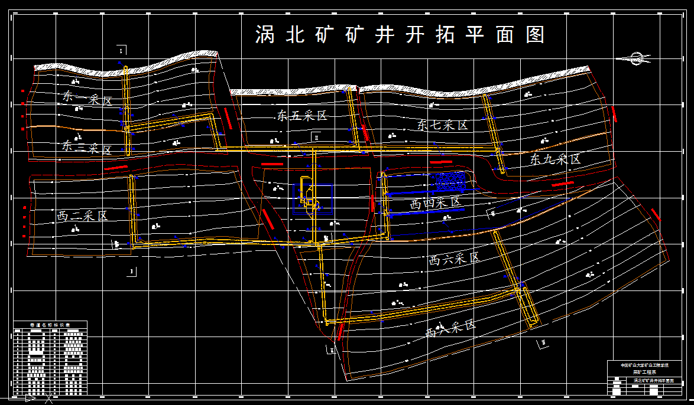The width and height of the screenshot is (694, 405).
Task: Click the 巷道名称标识表 legend header
Action: 50,325
